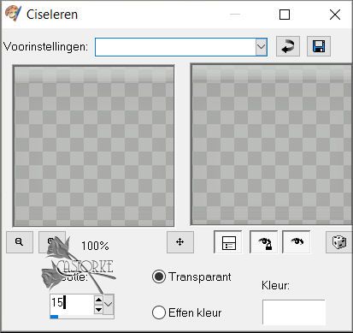Click the reset to default arrow icon

click(288, 46)
